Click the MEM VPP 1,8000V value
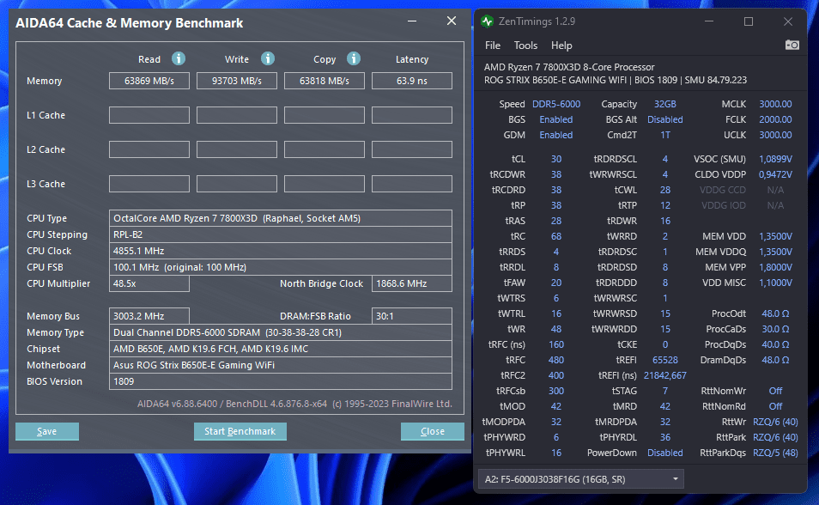The image size is (819, 505). 775,267
